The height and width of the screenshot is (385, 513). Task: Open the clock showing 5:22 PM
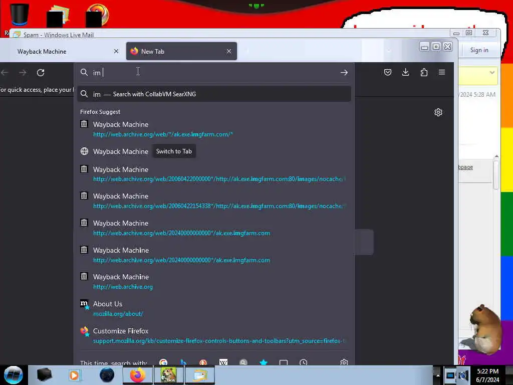487,375
